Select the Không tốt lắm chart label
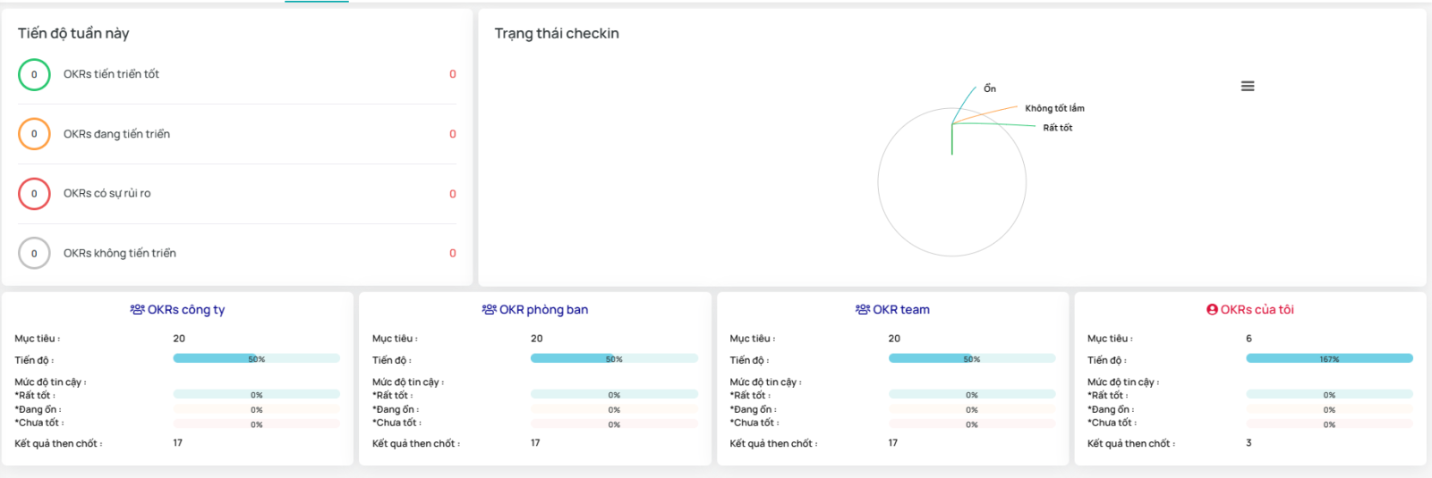Image resolution: width=1432 pixels, height=478 pixels. [1054, 108]
